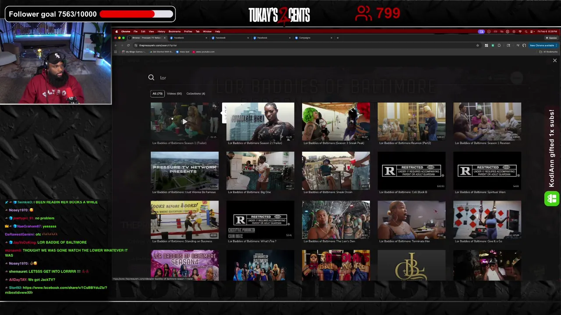Image resolution: width=561 pixels, height=315 pixels.
Task: Open the Season 3 Sneak Peak video thumbnail
Action: coord(336,122)
